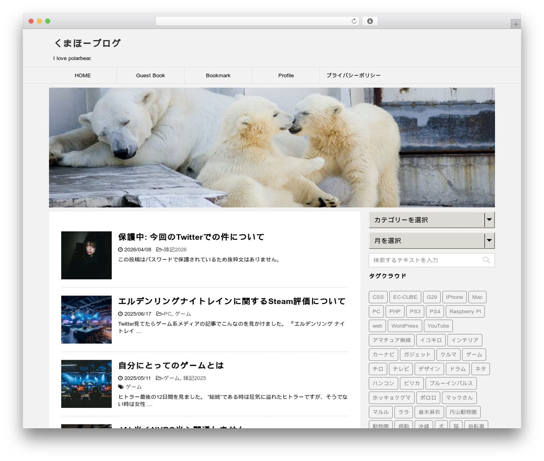Open the Profile menu item
The height and width of the screenshot is (461, 544).
point(286,75)
